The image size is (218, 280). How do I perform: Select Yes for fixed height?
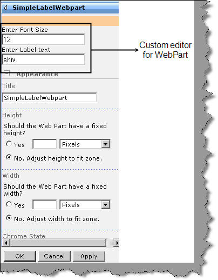(x=9, y=144)
